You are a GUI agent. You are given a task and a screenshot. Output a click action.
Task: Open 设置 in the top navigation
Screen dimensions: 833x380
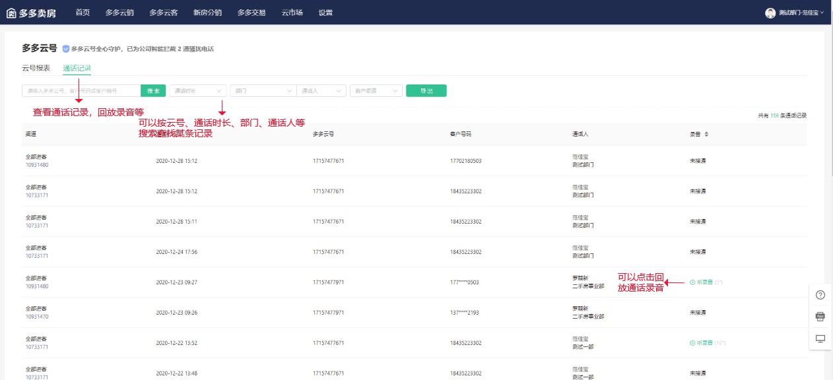click(325, 13)
